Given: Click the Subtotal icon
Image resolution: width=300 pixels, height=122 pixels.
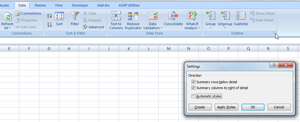Looking at the screenshot, I should pyautogui.click(x=241, y=16).
